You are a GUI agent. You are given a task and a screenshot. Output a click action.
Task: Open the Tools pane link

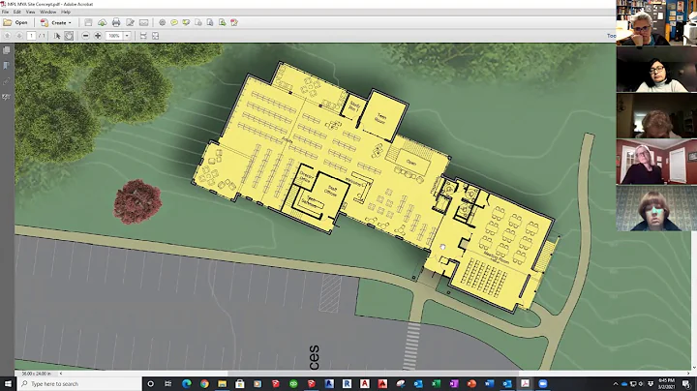[611, 36]
